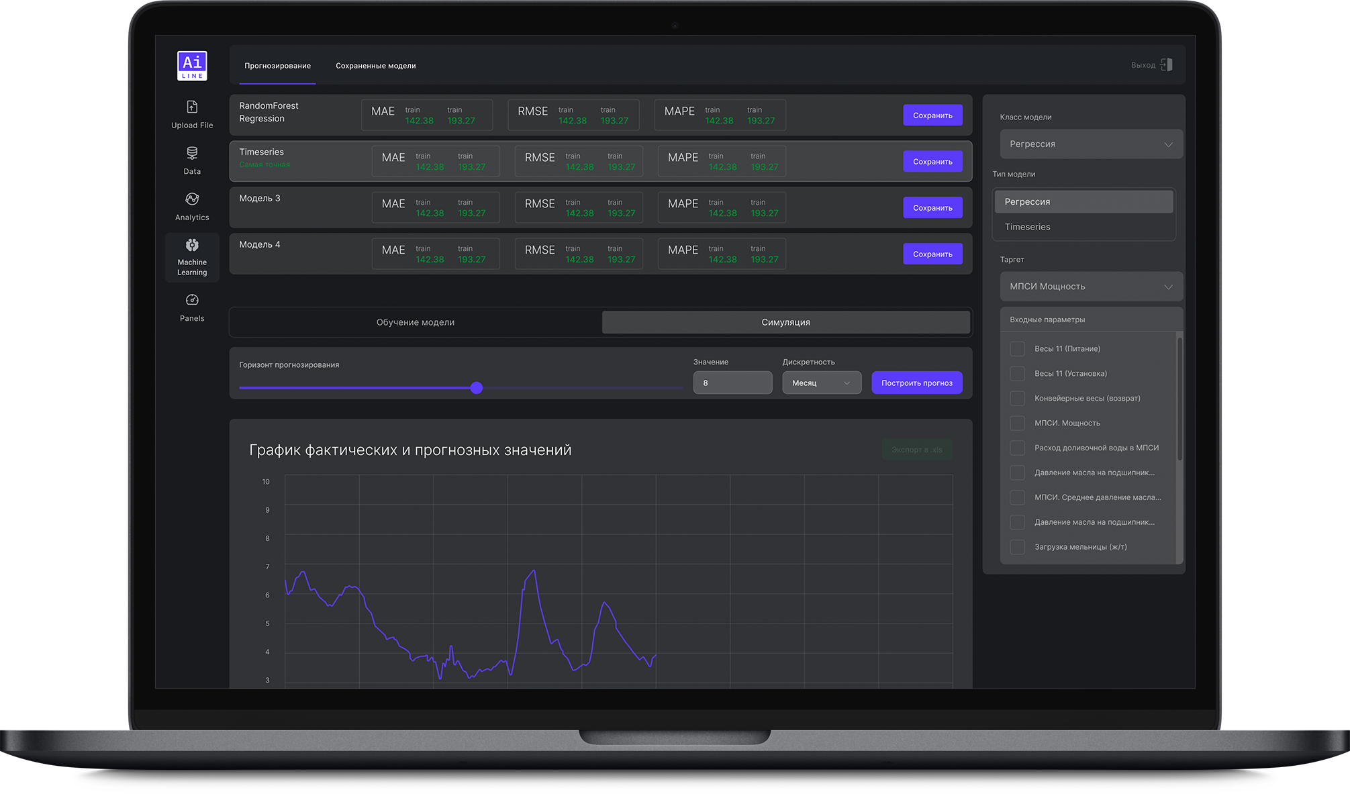Expand the Класс модели Регрессия dropdown
Screen dimensions: 1350x794
[x=1091, y=144]
